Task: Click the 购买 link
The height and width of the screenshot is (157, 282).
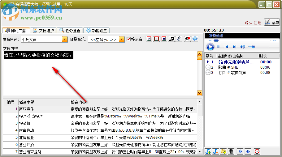Action: 248,23
